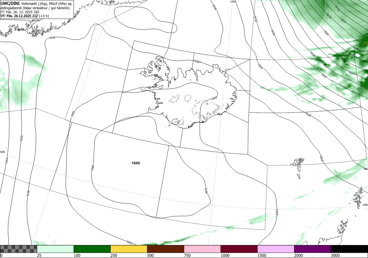Click the legend value 100

(77, 255)
